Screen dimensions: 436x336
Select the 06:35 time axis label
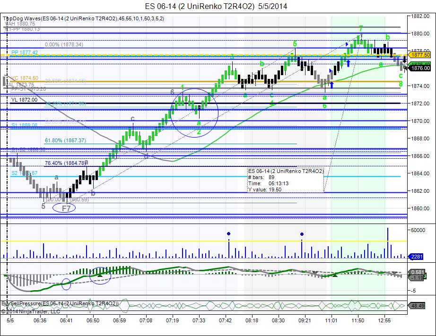(x=40, y=320)
